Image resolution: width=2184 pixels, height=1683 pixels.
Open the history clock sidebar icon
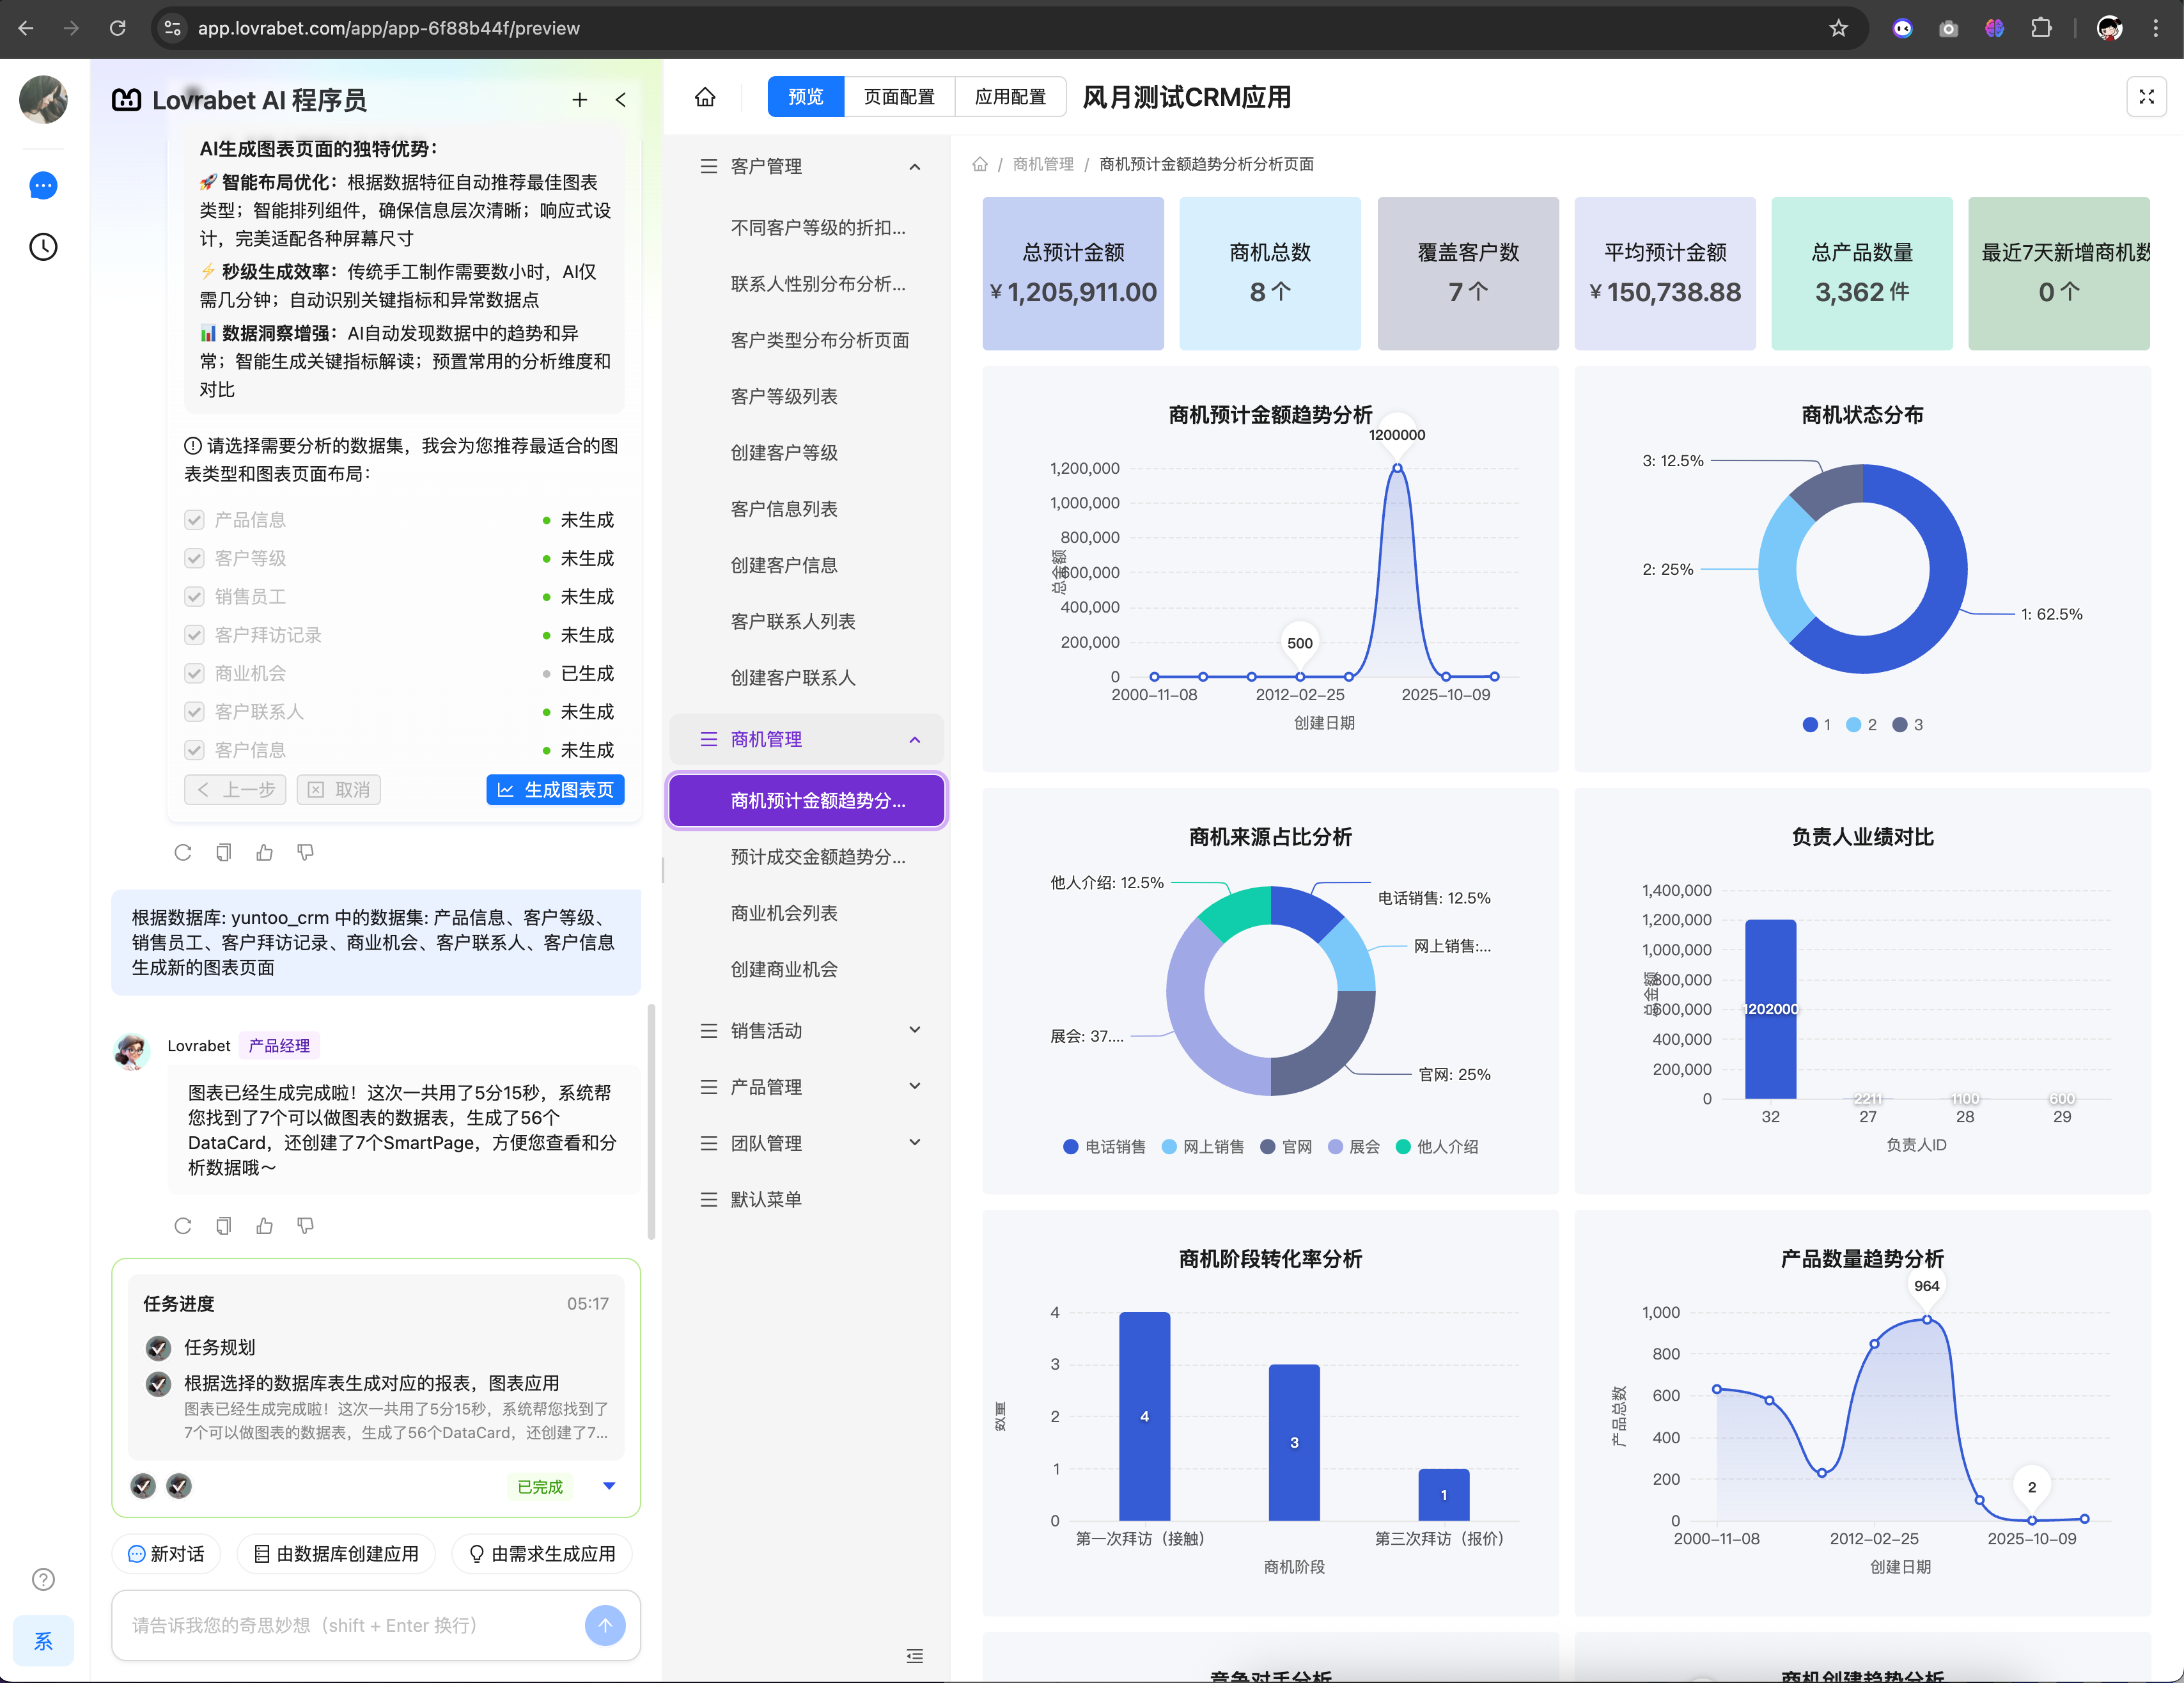tap(43, 247)
